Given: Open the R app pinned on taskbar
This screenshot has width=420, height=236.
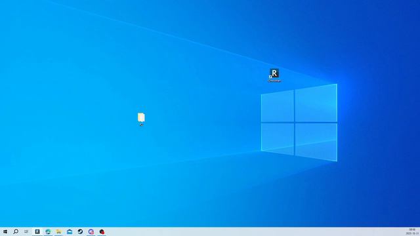Looking at the screenshot, I should [x=37, y=231].
